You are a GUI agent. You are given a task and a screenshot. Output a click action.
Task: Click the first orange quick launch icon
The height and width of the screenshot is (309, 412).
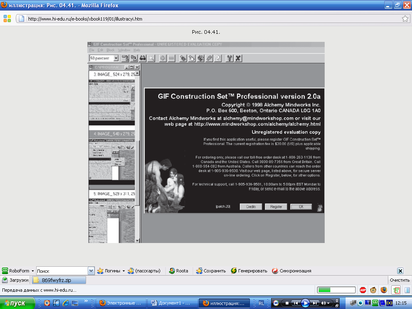pyautogui.click(x=47, y=303)
